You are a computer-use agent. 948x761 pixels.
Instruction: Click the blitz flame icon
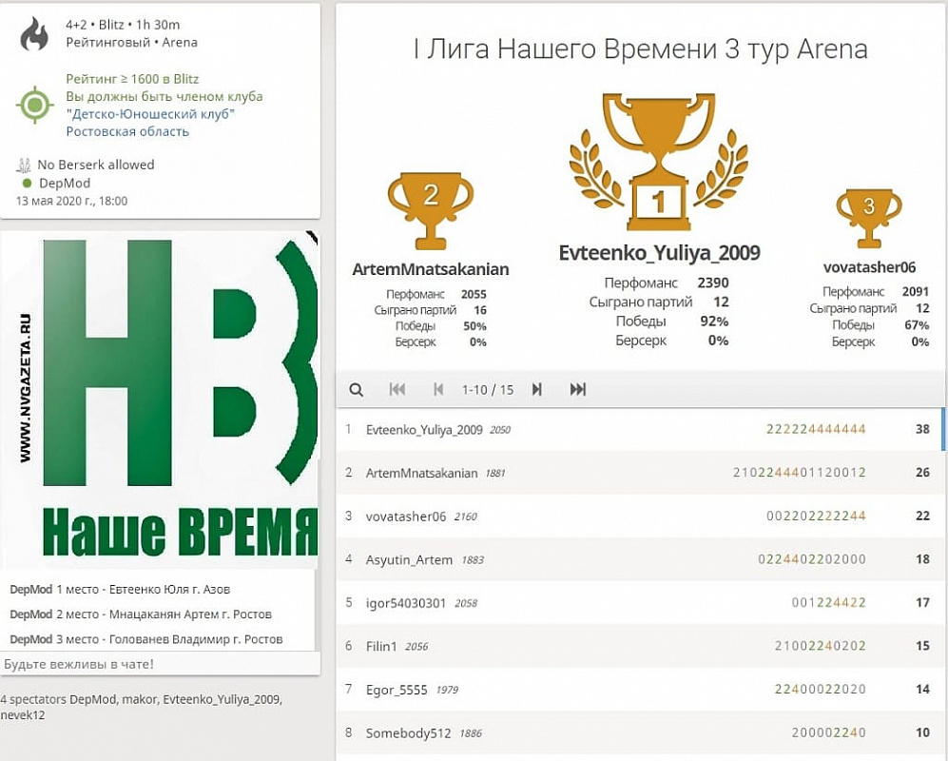34,34
